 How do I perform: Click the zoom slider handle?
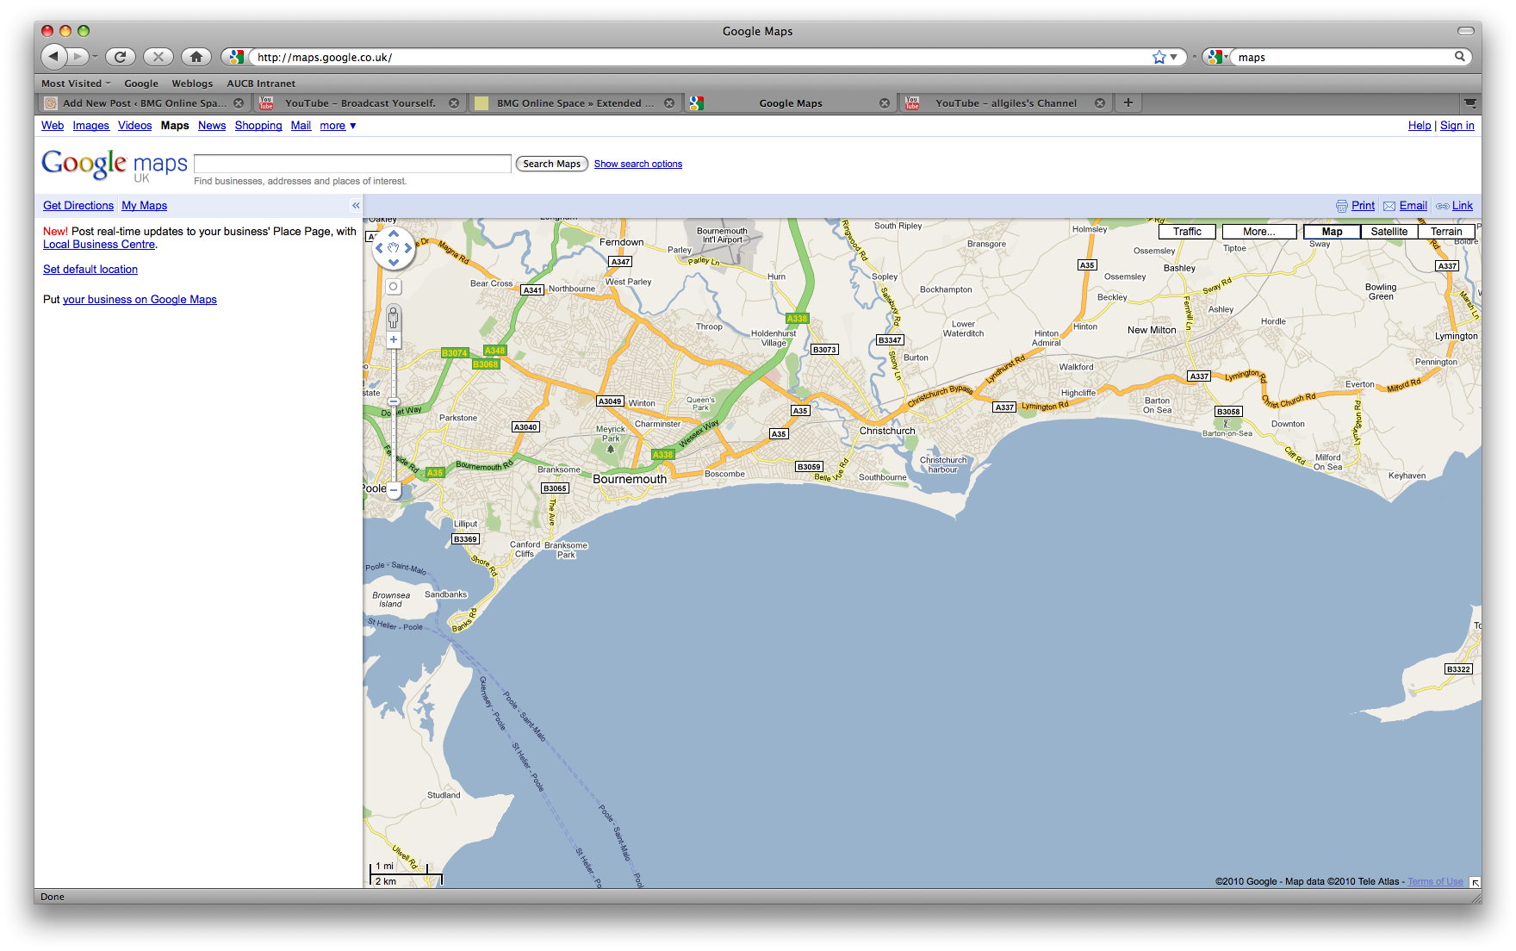[x=394, y=401]
